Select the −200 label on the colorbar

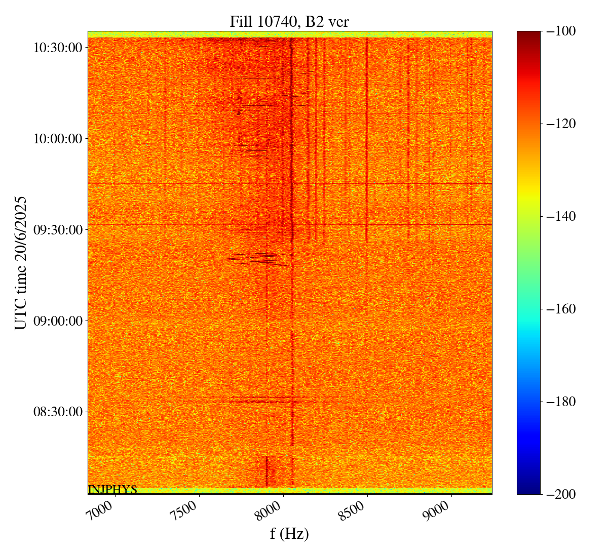(x=561, y=494)
